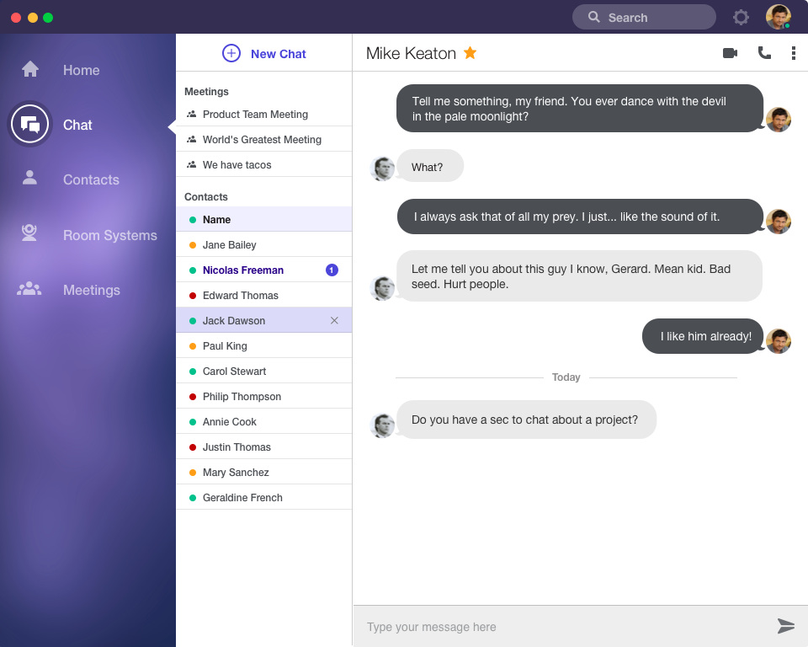Click the magnifying glass search icon
Image resolution: width=808 pixels, height=647 pixels.
[594, 17]
